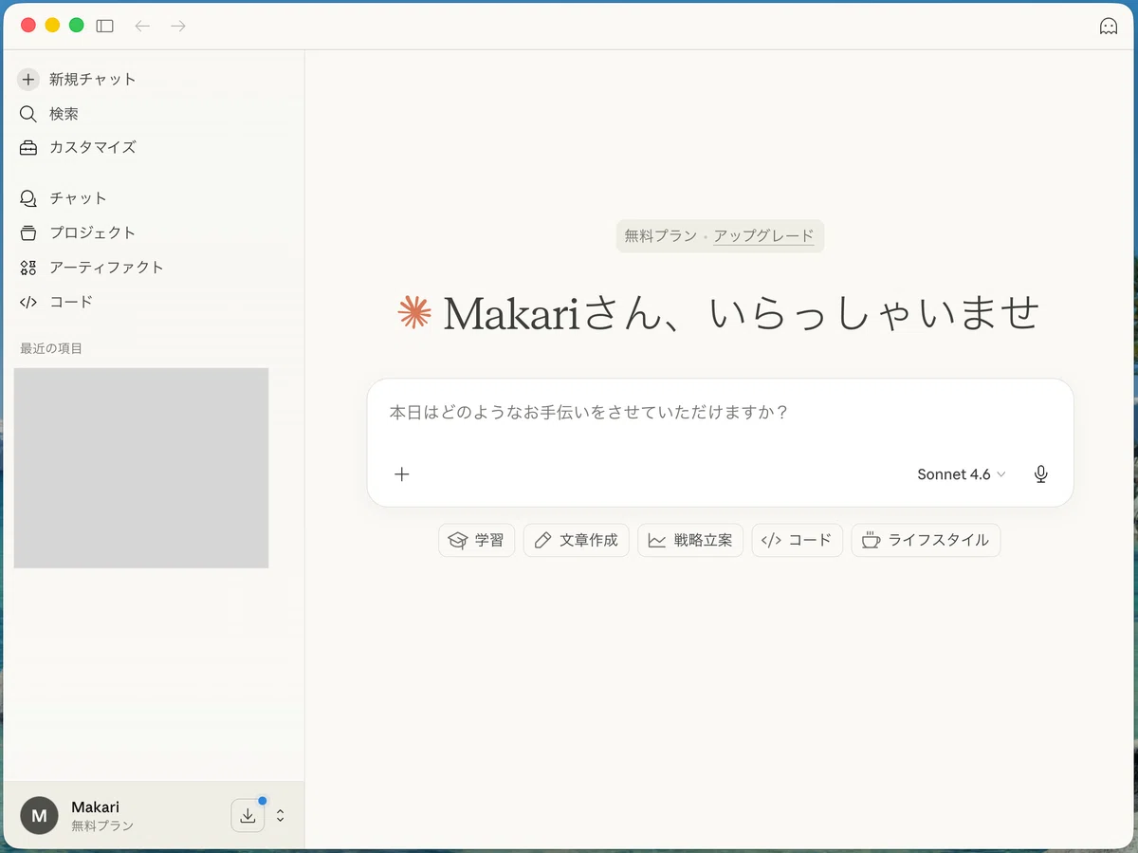Select the ライフスタイル suggestion chip

pos(926,540)
